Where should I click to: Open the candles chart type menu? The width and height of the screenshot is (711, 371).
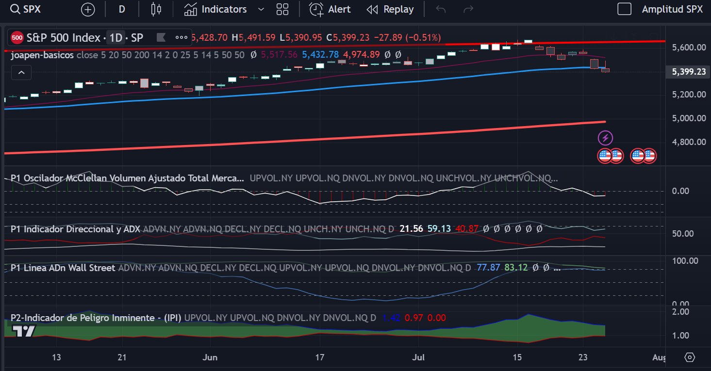156,9
